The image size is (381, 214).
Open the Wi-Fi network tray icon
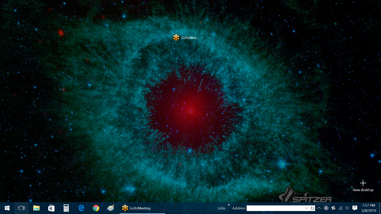point(341,208)
